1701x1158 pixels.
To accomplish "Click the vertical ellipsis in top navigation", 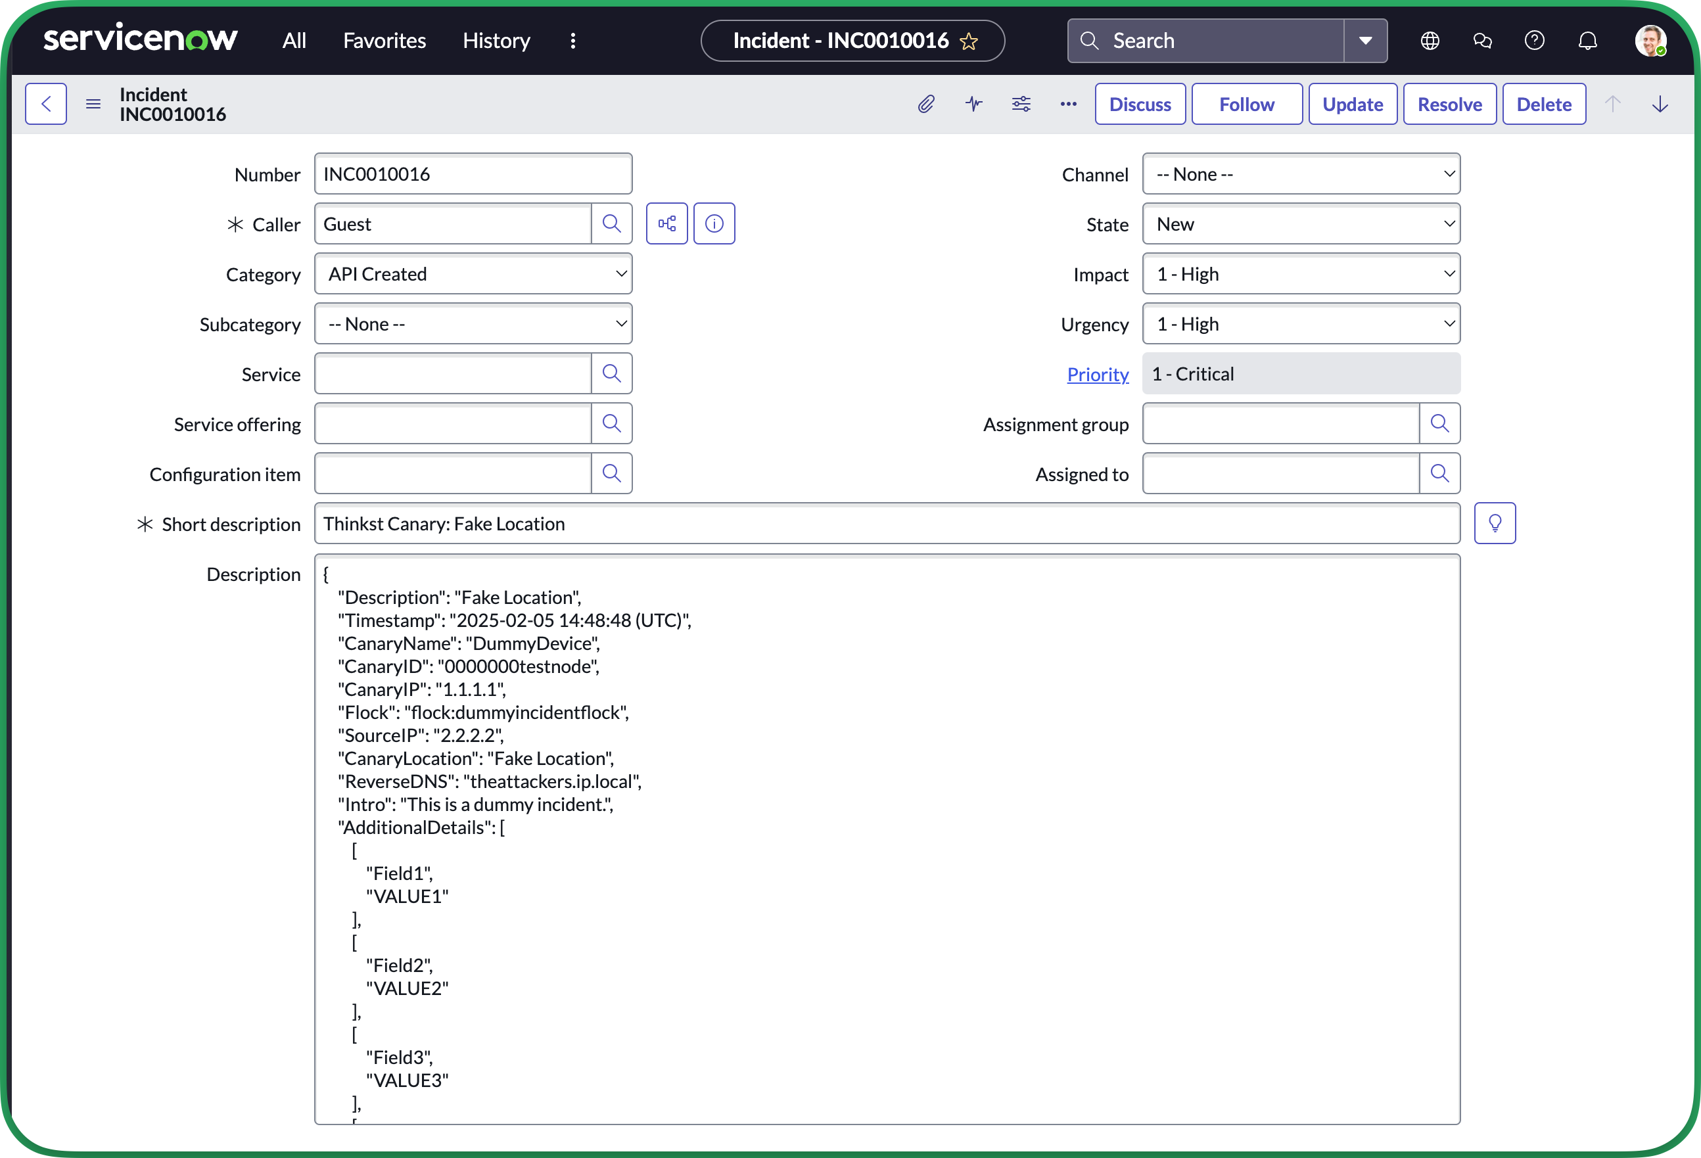I will [573, 40].
